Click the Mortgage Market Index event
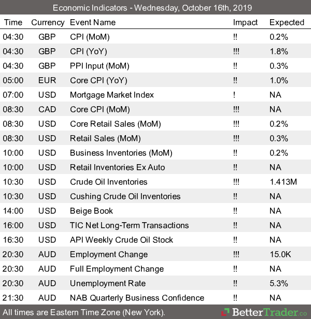This screenshot has height=319, width=311. coord(112,95)
